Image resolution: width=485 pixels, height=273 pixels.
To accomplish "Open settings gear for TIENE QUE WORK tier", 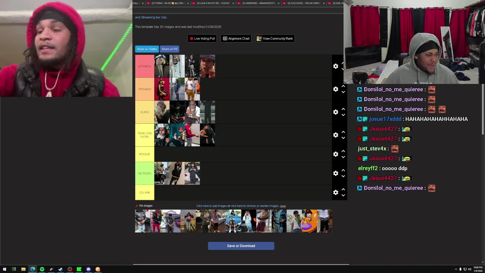I will point(336,135).
